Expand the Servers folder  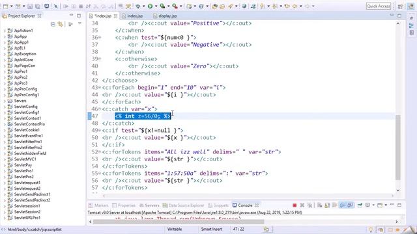click(x=5, y=101)
